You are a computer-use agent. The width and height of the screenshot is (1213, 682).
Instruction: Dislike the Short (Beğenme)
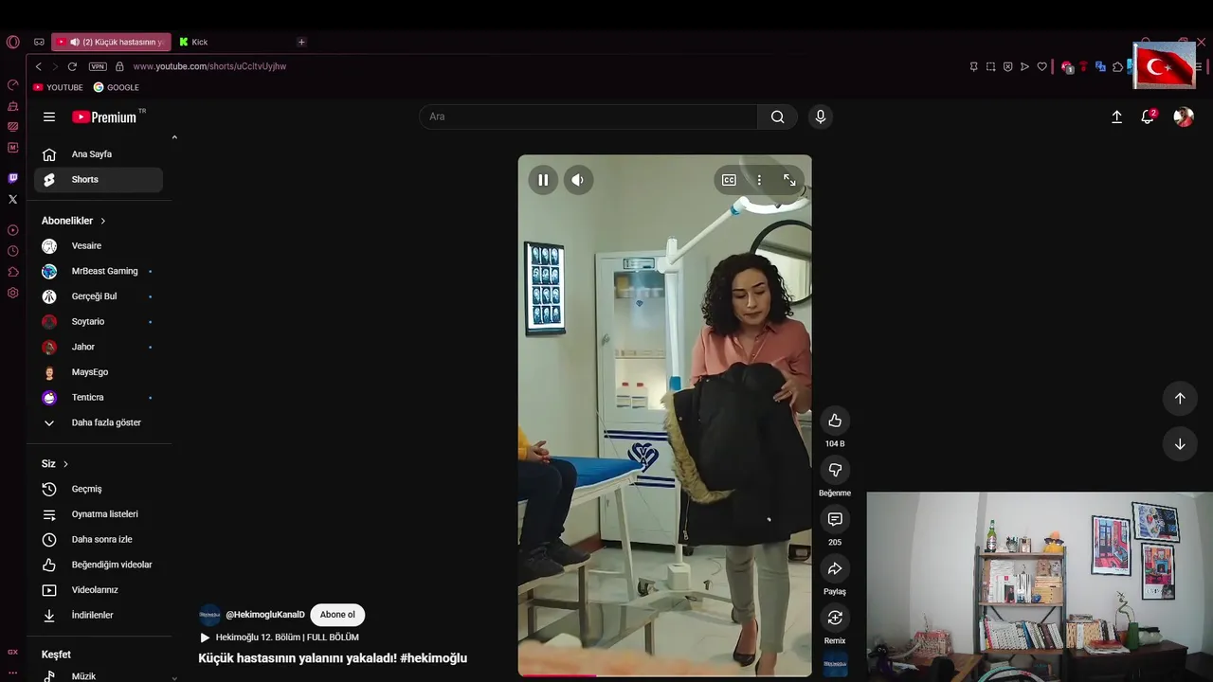835,470
